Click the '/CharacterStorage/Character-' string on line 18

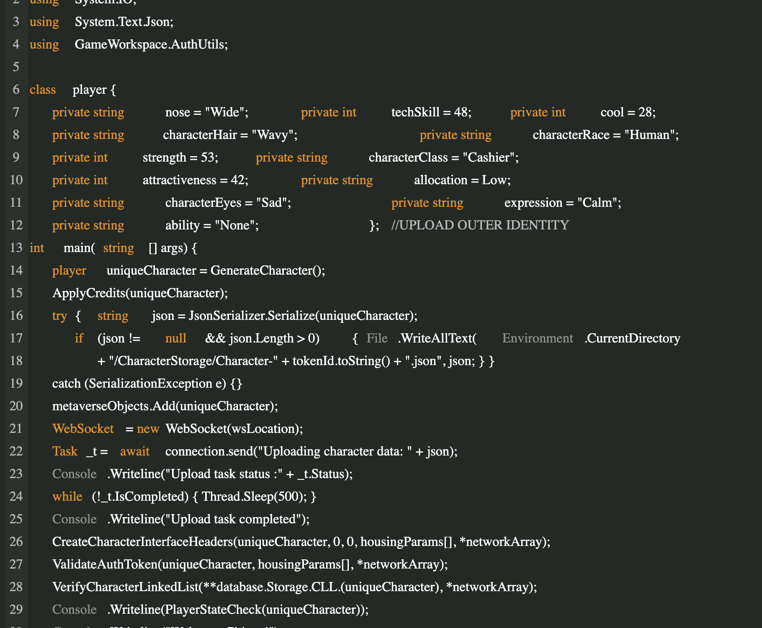[x=193, y=360]
